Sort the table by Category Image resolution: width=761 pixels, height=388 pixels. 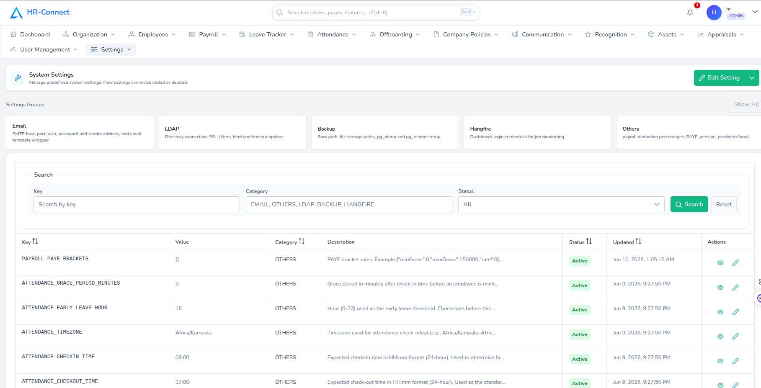click(x=302, y=242)
